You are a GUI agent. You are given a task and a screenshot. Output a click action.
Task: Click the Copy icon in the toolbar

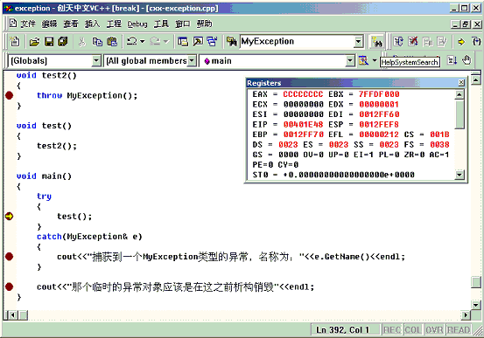click(x=97, y=41)
